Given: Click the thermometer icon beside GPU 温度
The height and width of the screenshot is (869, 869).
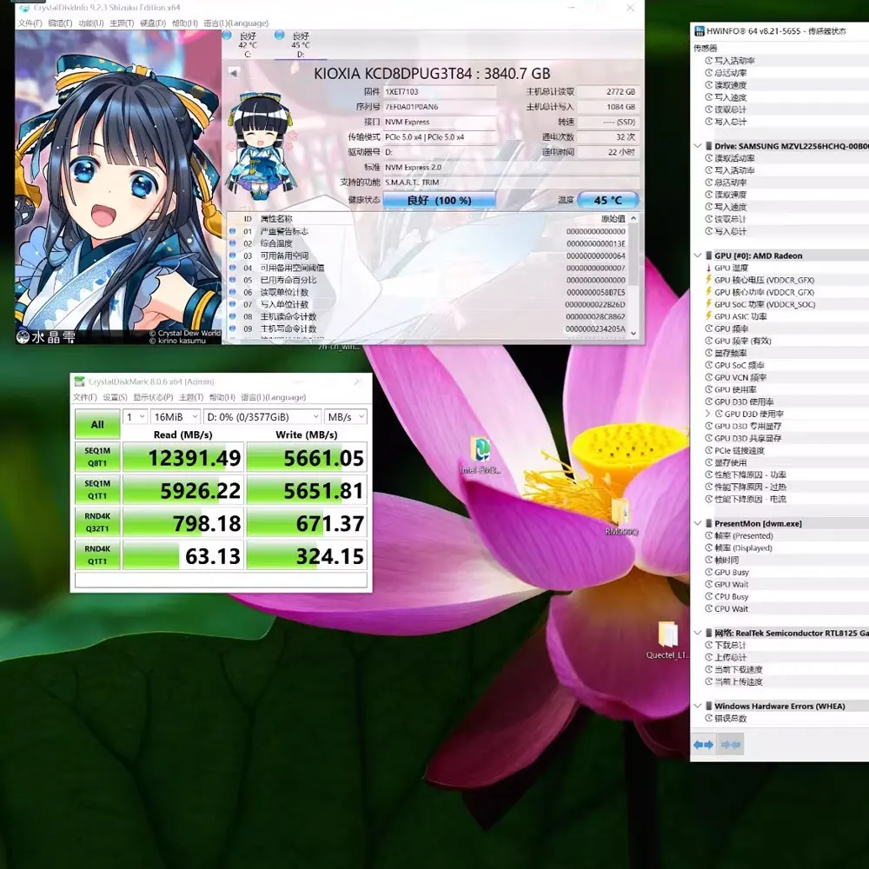Looking at the screenshot, I should coord(708,268).
